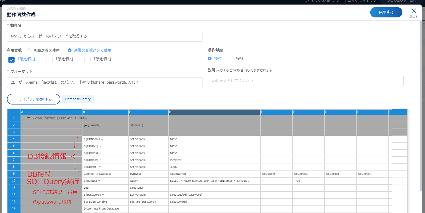Click the pymysql cell

coord(149,174)
